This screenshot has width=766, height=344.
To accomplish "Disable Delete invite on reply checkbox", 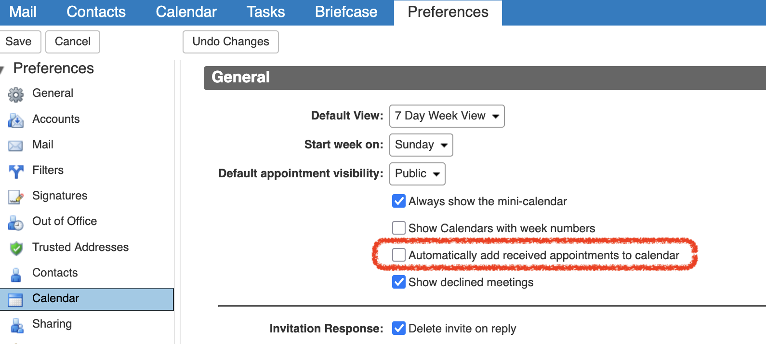I will pos(399,328).
